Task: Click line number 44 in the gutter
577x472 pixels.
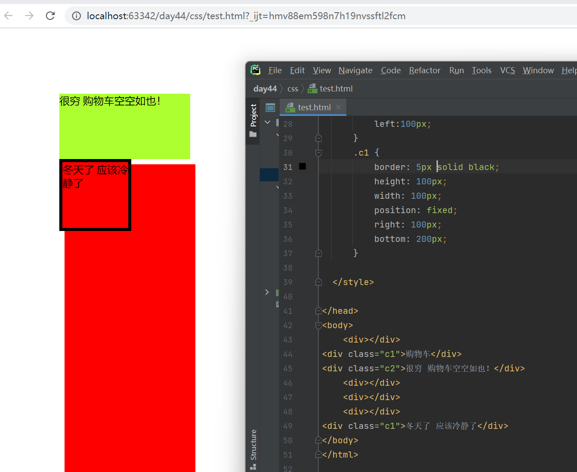Action: 288,354
